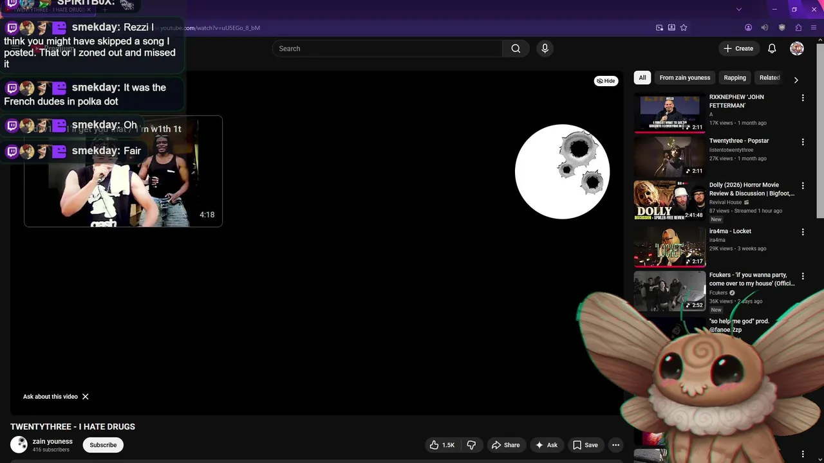Select the 'Related' filter chip
The height and width of the screenshot is (463, 824).
769,78
